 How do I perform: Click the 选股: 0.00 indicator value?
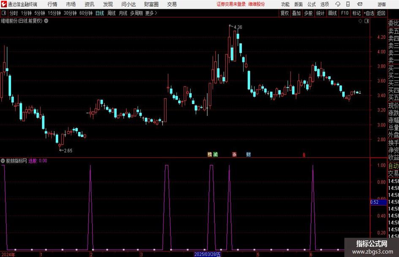pyautogui.click(x=38, y=161)
